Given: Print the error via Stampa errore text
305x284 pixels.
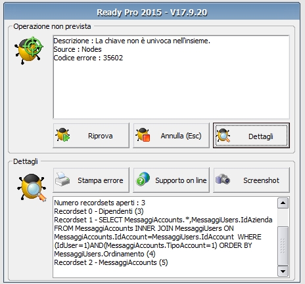Looking at the screenshot, I should 101,180.
